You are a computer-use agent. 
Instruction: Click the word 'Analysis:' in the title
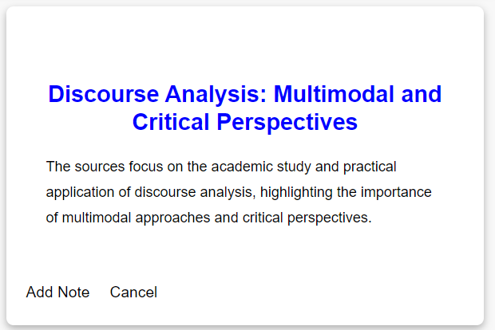pos(216,95)
